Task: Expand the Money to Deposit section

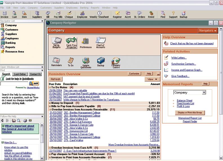Action: [50, 103]
